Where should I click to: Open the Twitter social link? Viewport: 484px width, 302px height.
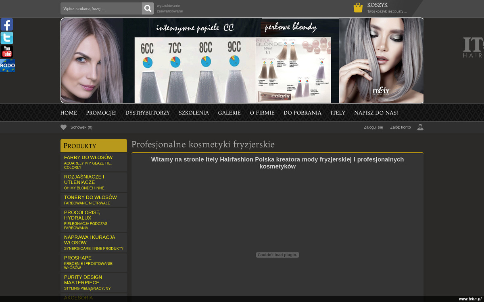coord(6,38)
